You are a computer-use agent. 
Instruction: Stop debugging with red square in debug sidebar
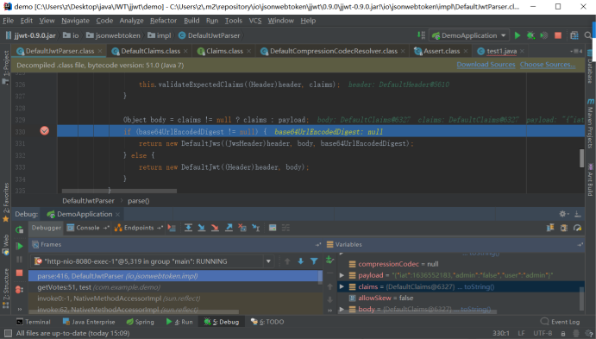(x=19, y=273)
